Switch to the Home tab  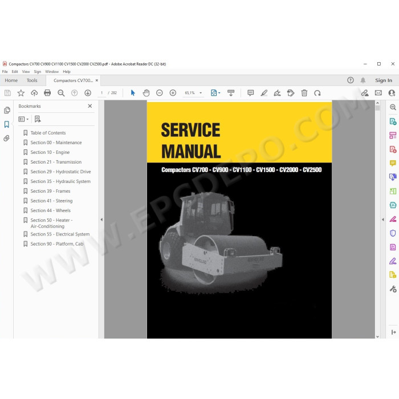(x=11, y=80)
